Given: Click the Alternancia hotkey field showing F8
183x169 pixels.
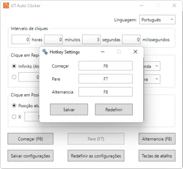Looking at the screenshot, I should (106, 92).
